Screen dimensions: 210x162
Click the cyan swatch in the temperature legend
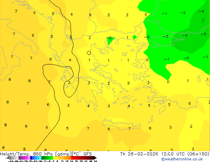(x=40, y=158)
